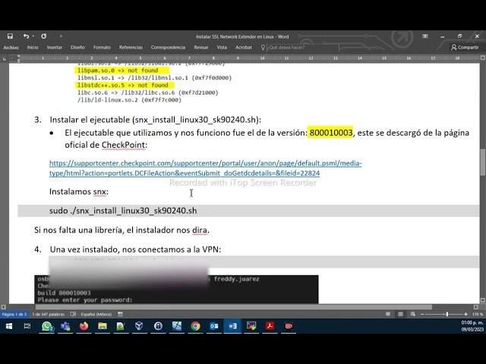Open the Quick Access Toolbar customize dropdown
Viewport: 486px width, 364px height.
[61, 36]
